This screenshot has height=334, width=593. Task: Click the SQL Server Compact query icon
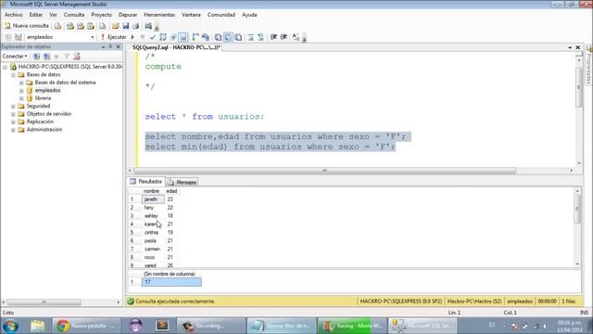pyautogui.click(x=103, y=26)
